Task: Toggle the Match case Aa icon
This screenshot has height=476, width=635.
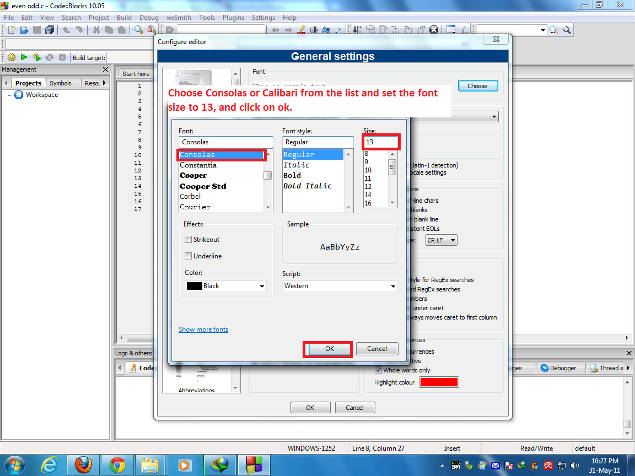Action: click(x=326, y=30)
